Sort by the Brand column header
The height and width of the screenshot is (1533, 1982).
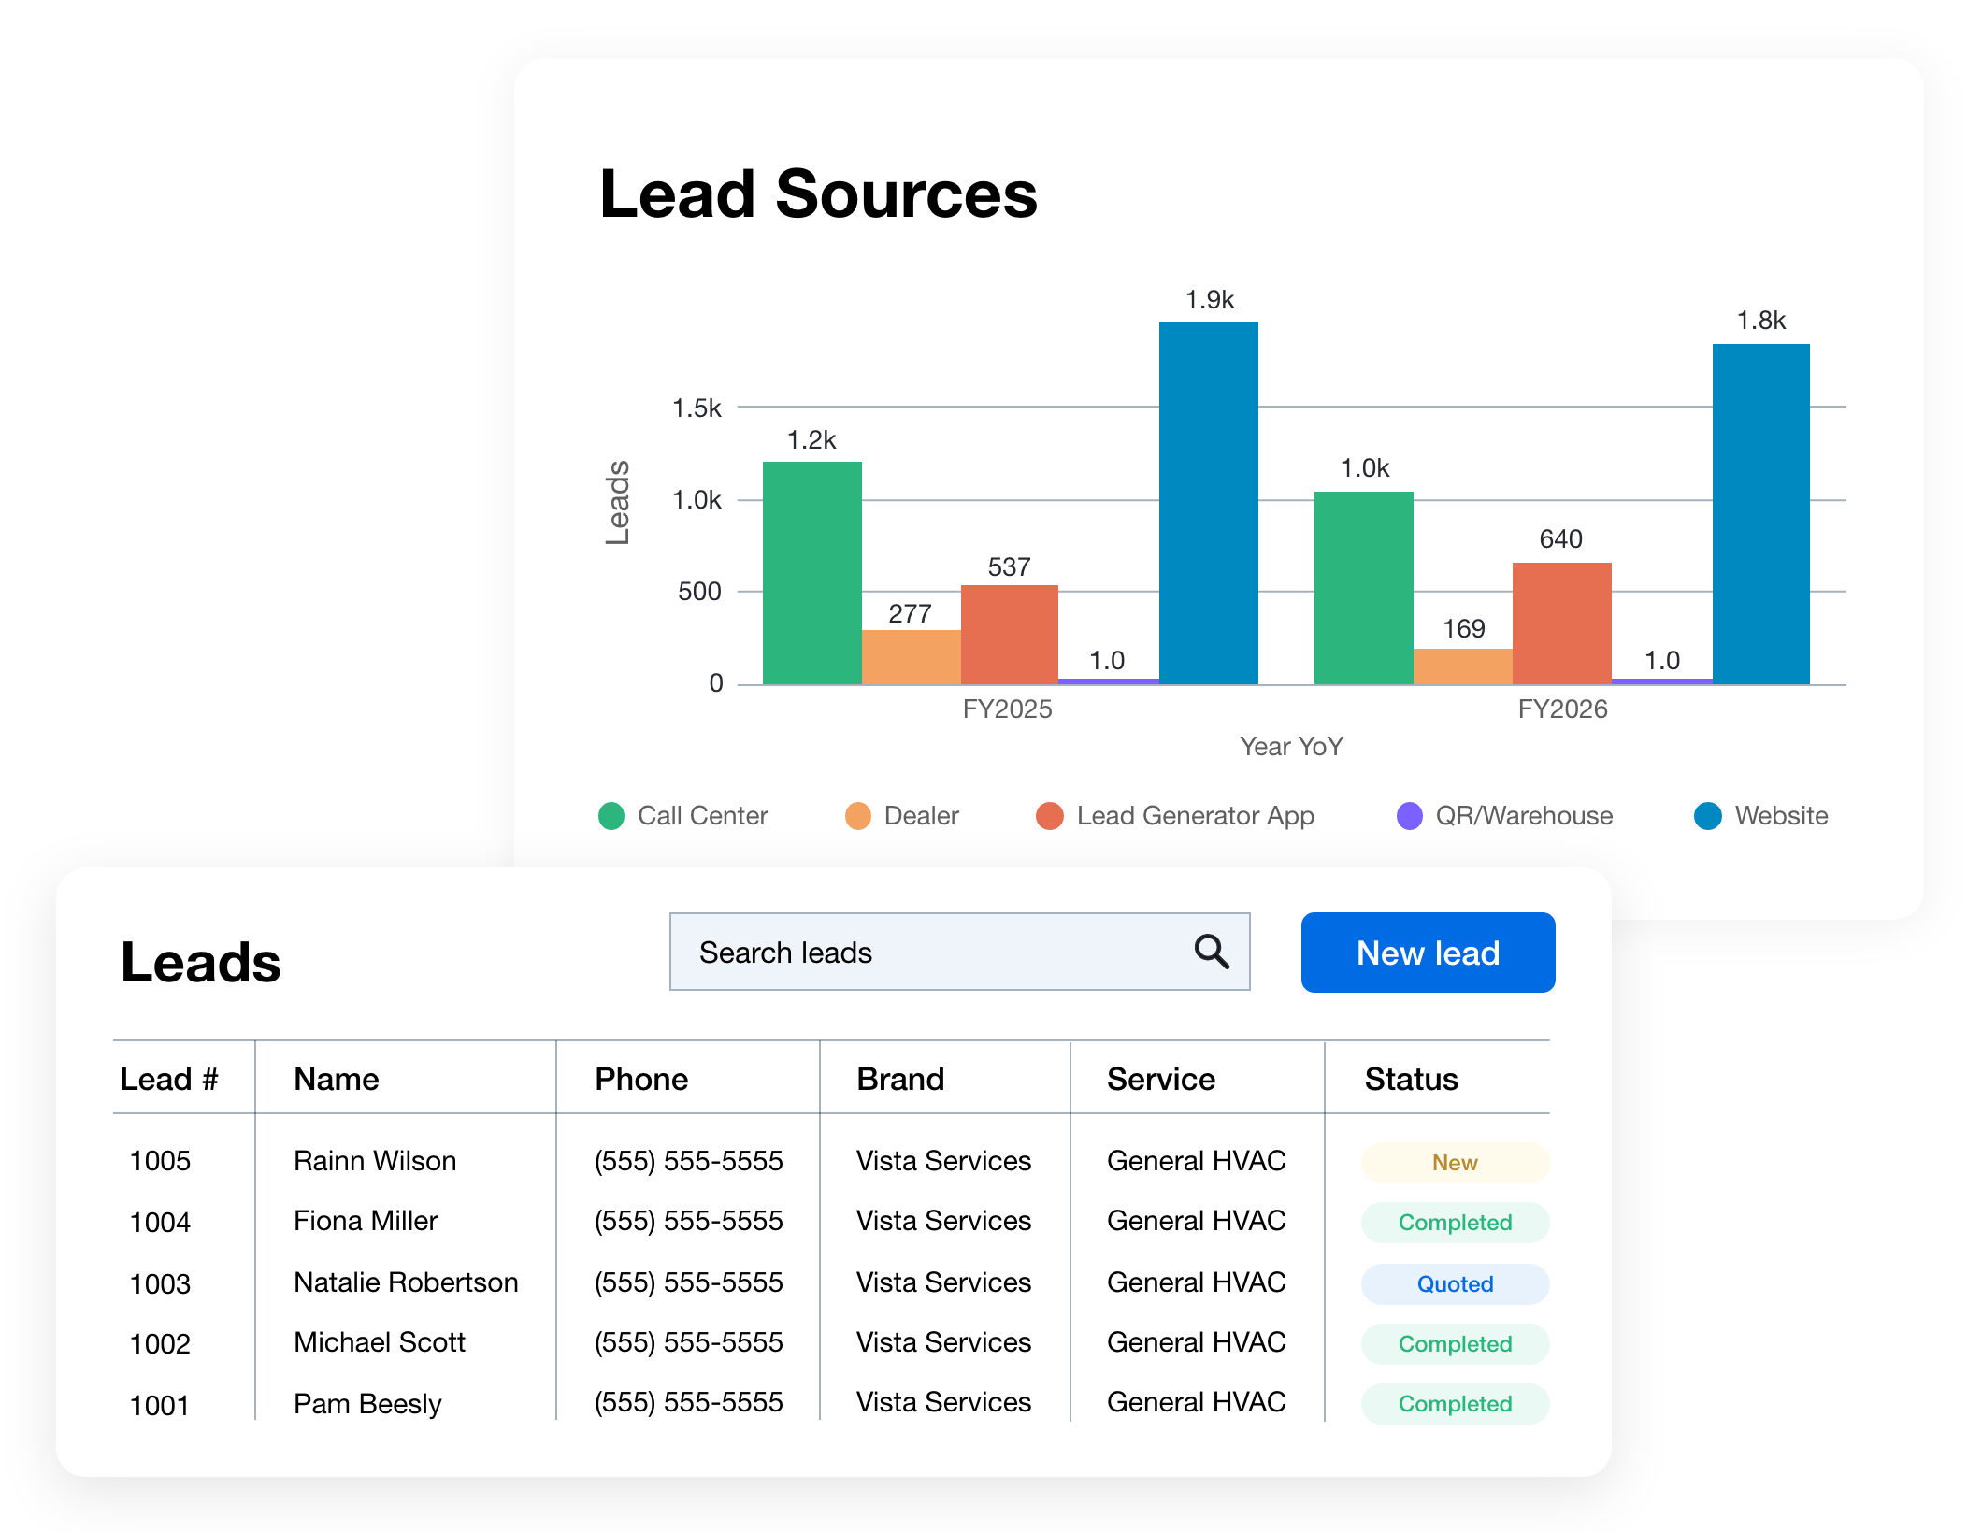pos(900,1079)
